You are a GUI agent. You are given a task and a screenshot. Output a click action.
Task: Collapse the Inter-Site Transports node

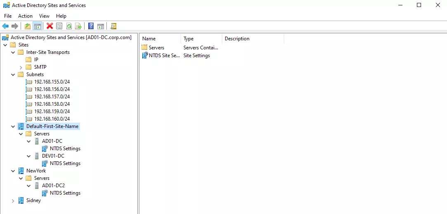(x=13, y=52)
